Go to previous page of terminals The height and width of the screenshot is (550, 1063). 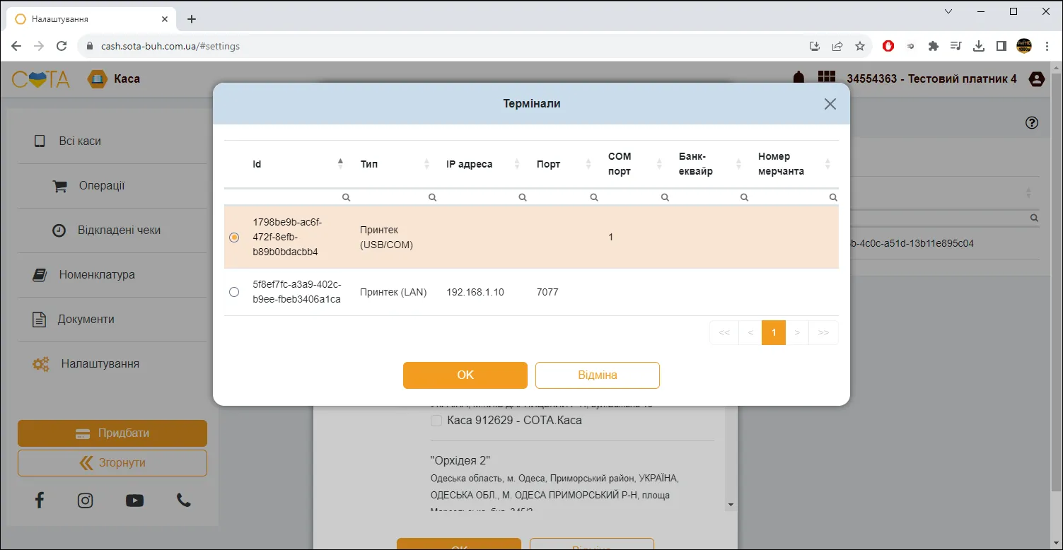(750, 332)
